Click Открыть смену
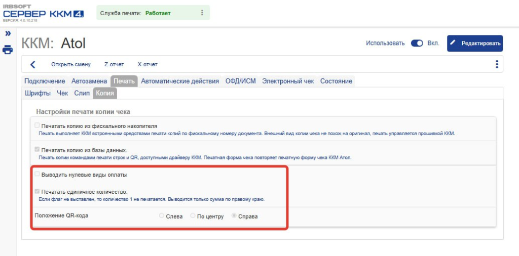The height and width of the screenshot is (256, 519). (71, 64)
